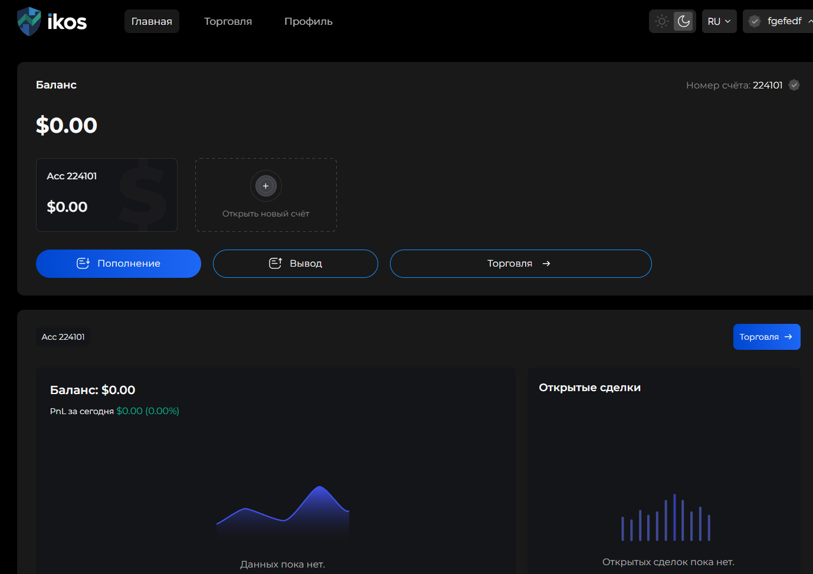Image resolution: width=813 pixels, height=574 pixels.
Task: Click the ikos shield logo
Action: [29, 21]
